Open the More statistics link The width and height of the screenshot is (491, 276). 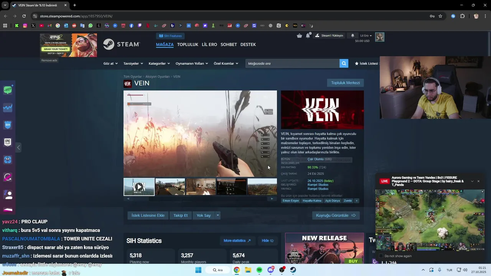(237, 241)
